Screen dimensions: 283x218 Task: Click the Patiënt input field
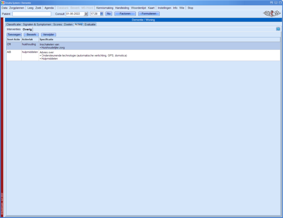pyautogui.click(x=32, y=14)
